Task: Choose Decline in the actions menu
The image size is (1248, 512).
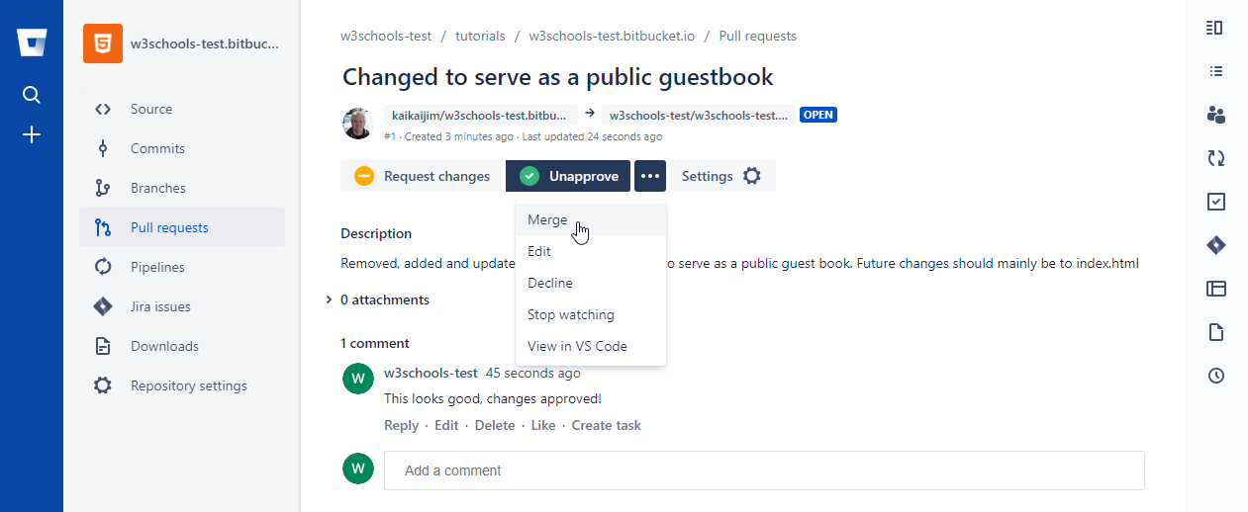Action: [x=550, y=283]
